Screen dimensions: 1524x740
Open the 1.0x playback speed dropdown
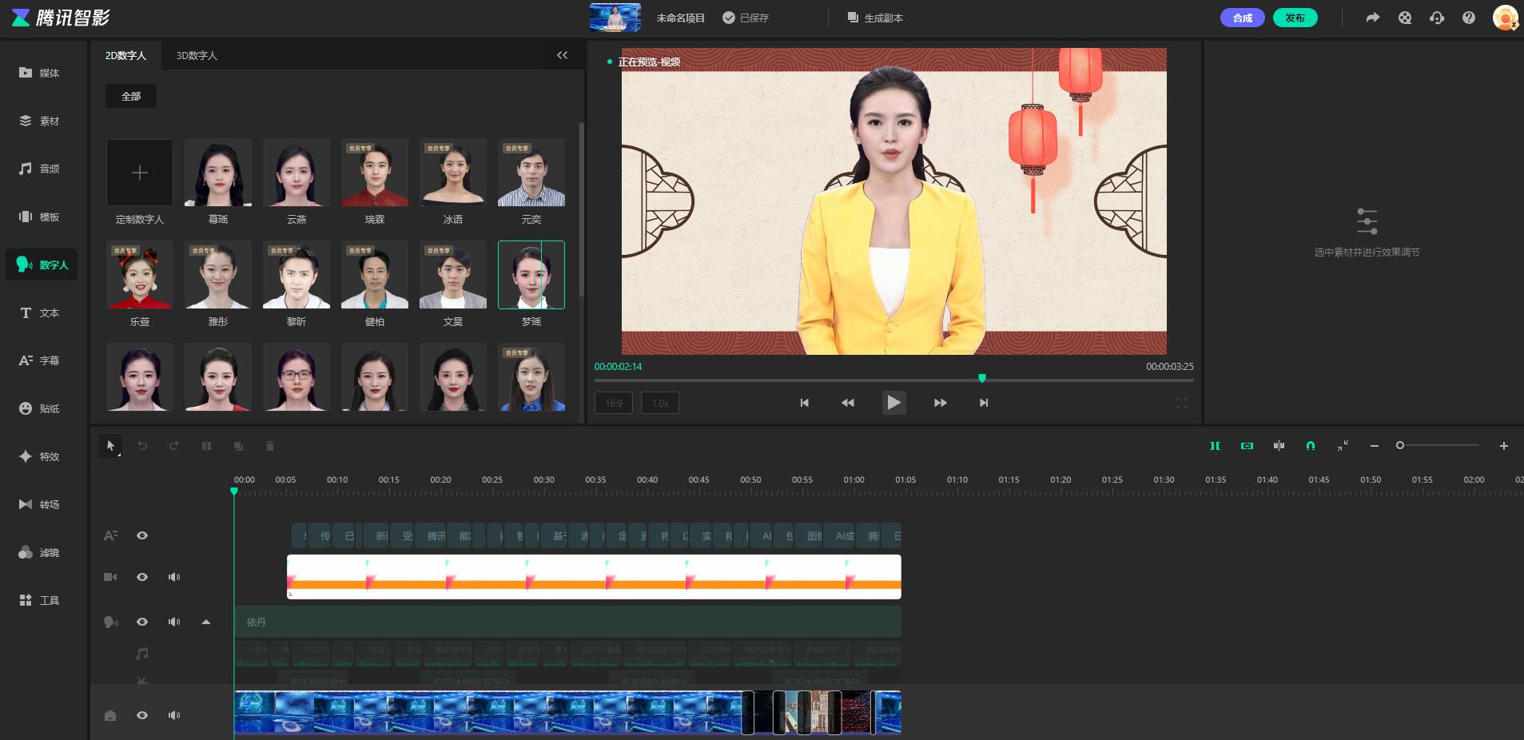click(660, 403)
